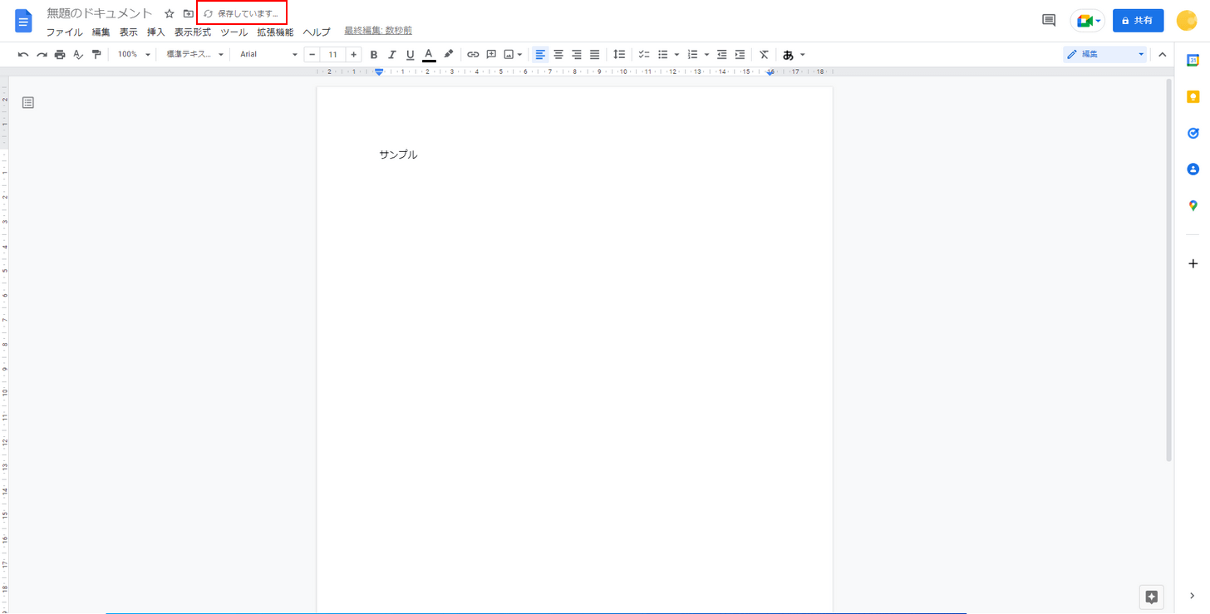Open Google Calendar in side panel
This screenshot has width=1210, height=614.
coord(1193,60)
